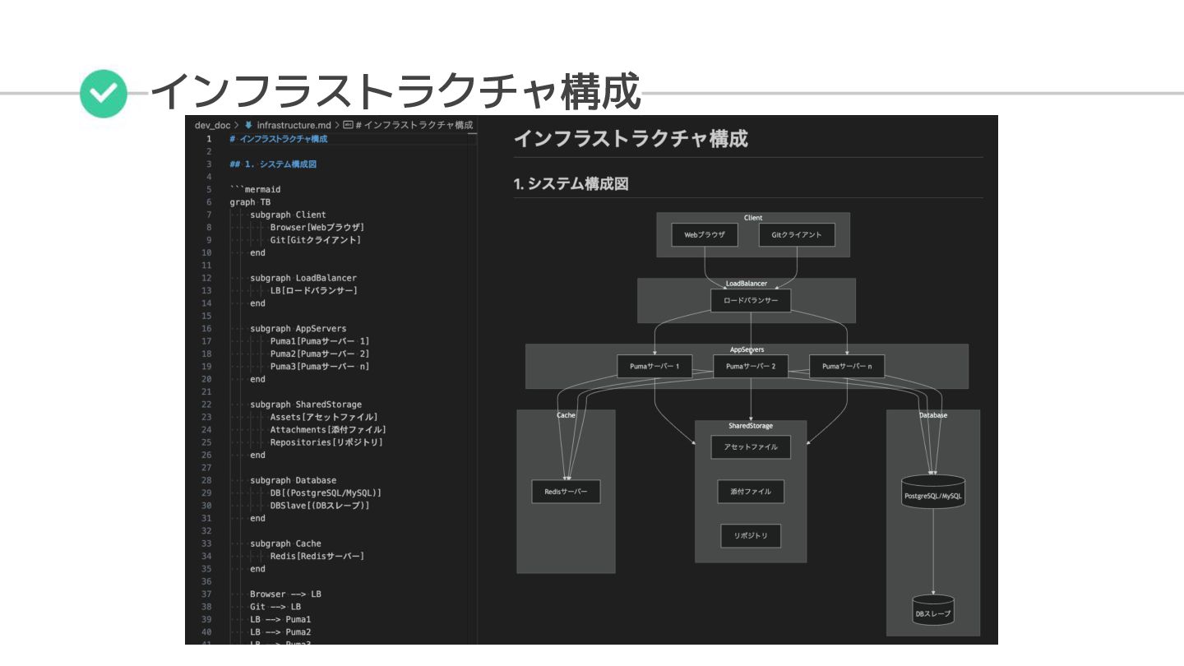Image resolution: width=1184 pixels, height=666 pixels.
Task: Click code line subgraph SharedStorage
Action: click(x=306, y=405)
